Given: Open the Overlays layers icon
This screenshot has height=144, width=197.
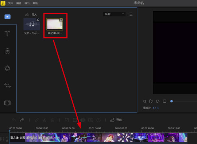Looking at the screenshot, I should click(7, 68).
